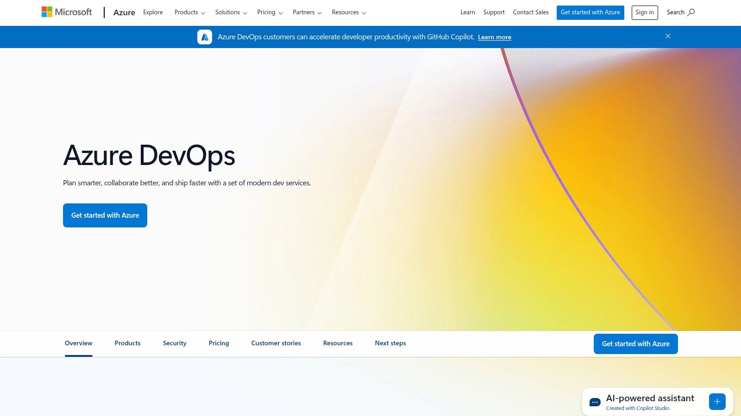Click the Sign in button

(x=645, y=12)
